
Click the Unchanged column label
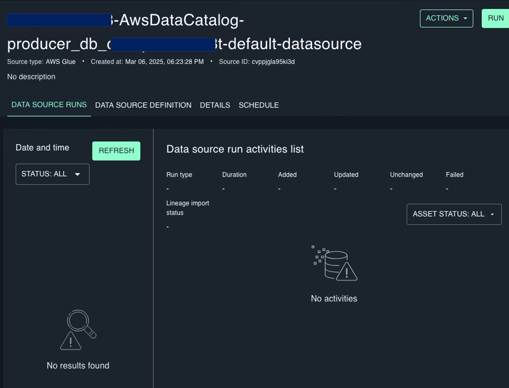tap(407, 174)
